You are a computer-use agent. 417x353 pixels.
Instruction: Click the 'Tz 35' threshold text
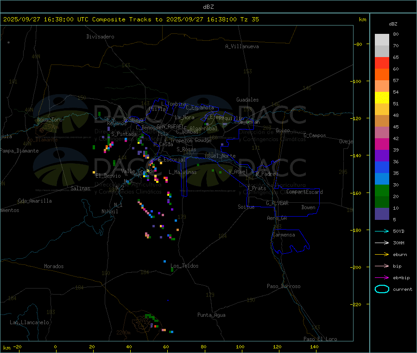(249, 19)
